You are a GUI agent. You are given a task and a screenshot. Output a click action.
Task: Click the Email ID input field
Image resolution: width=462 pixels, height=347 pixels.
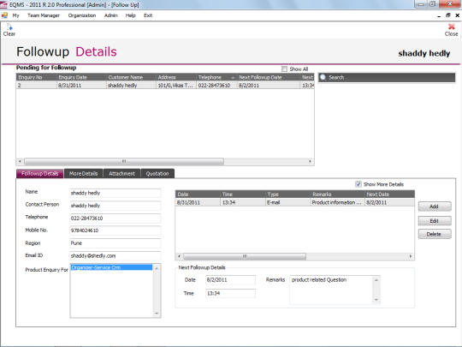tap(115, 256)
